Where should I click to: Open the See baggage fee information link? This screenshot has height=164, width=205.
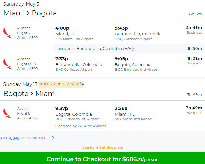click(x=24, y=138)
